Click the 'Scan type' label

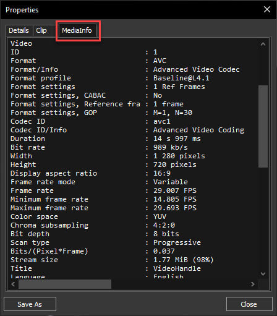[30, 242]
